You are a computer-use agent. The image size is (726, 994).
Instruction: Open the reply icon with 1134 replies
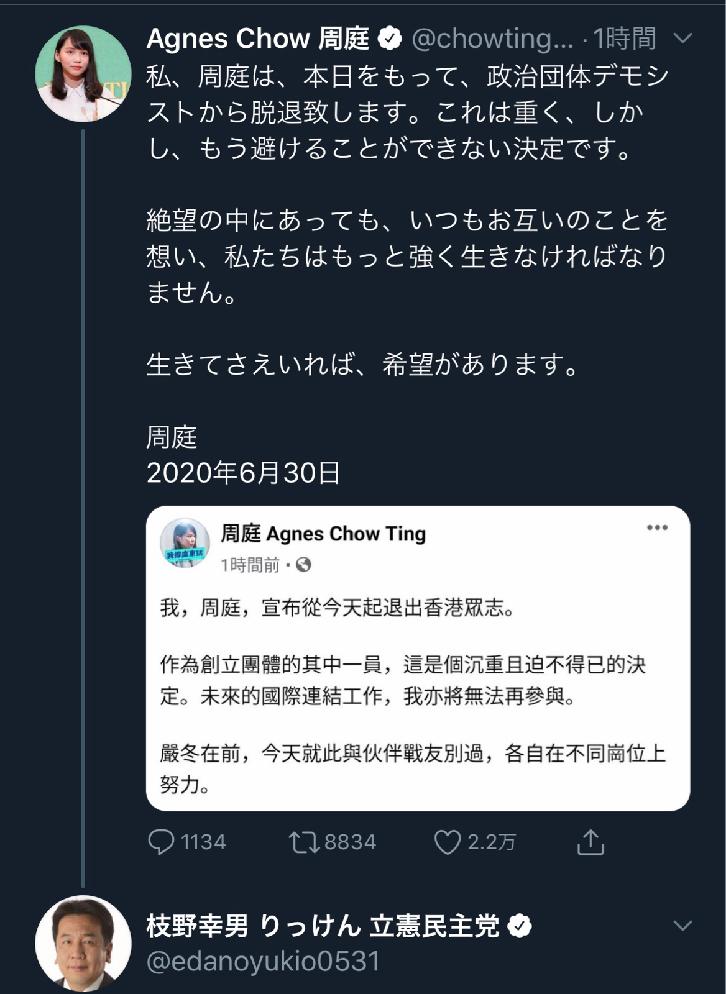click(162, 842)
